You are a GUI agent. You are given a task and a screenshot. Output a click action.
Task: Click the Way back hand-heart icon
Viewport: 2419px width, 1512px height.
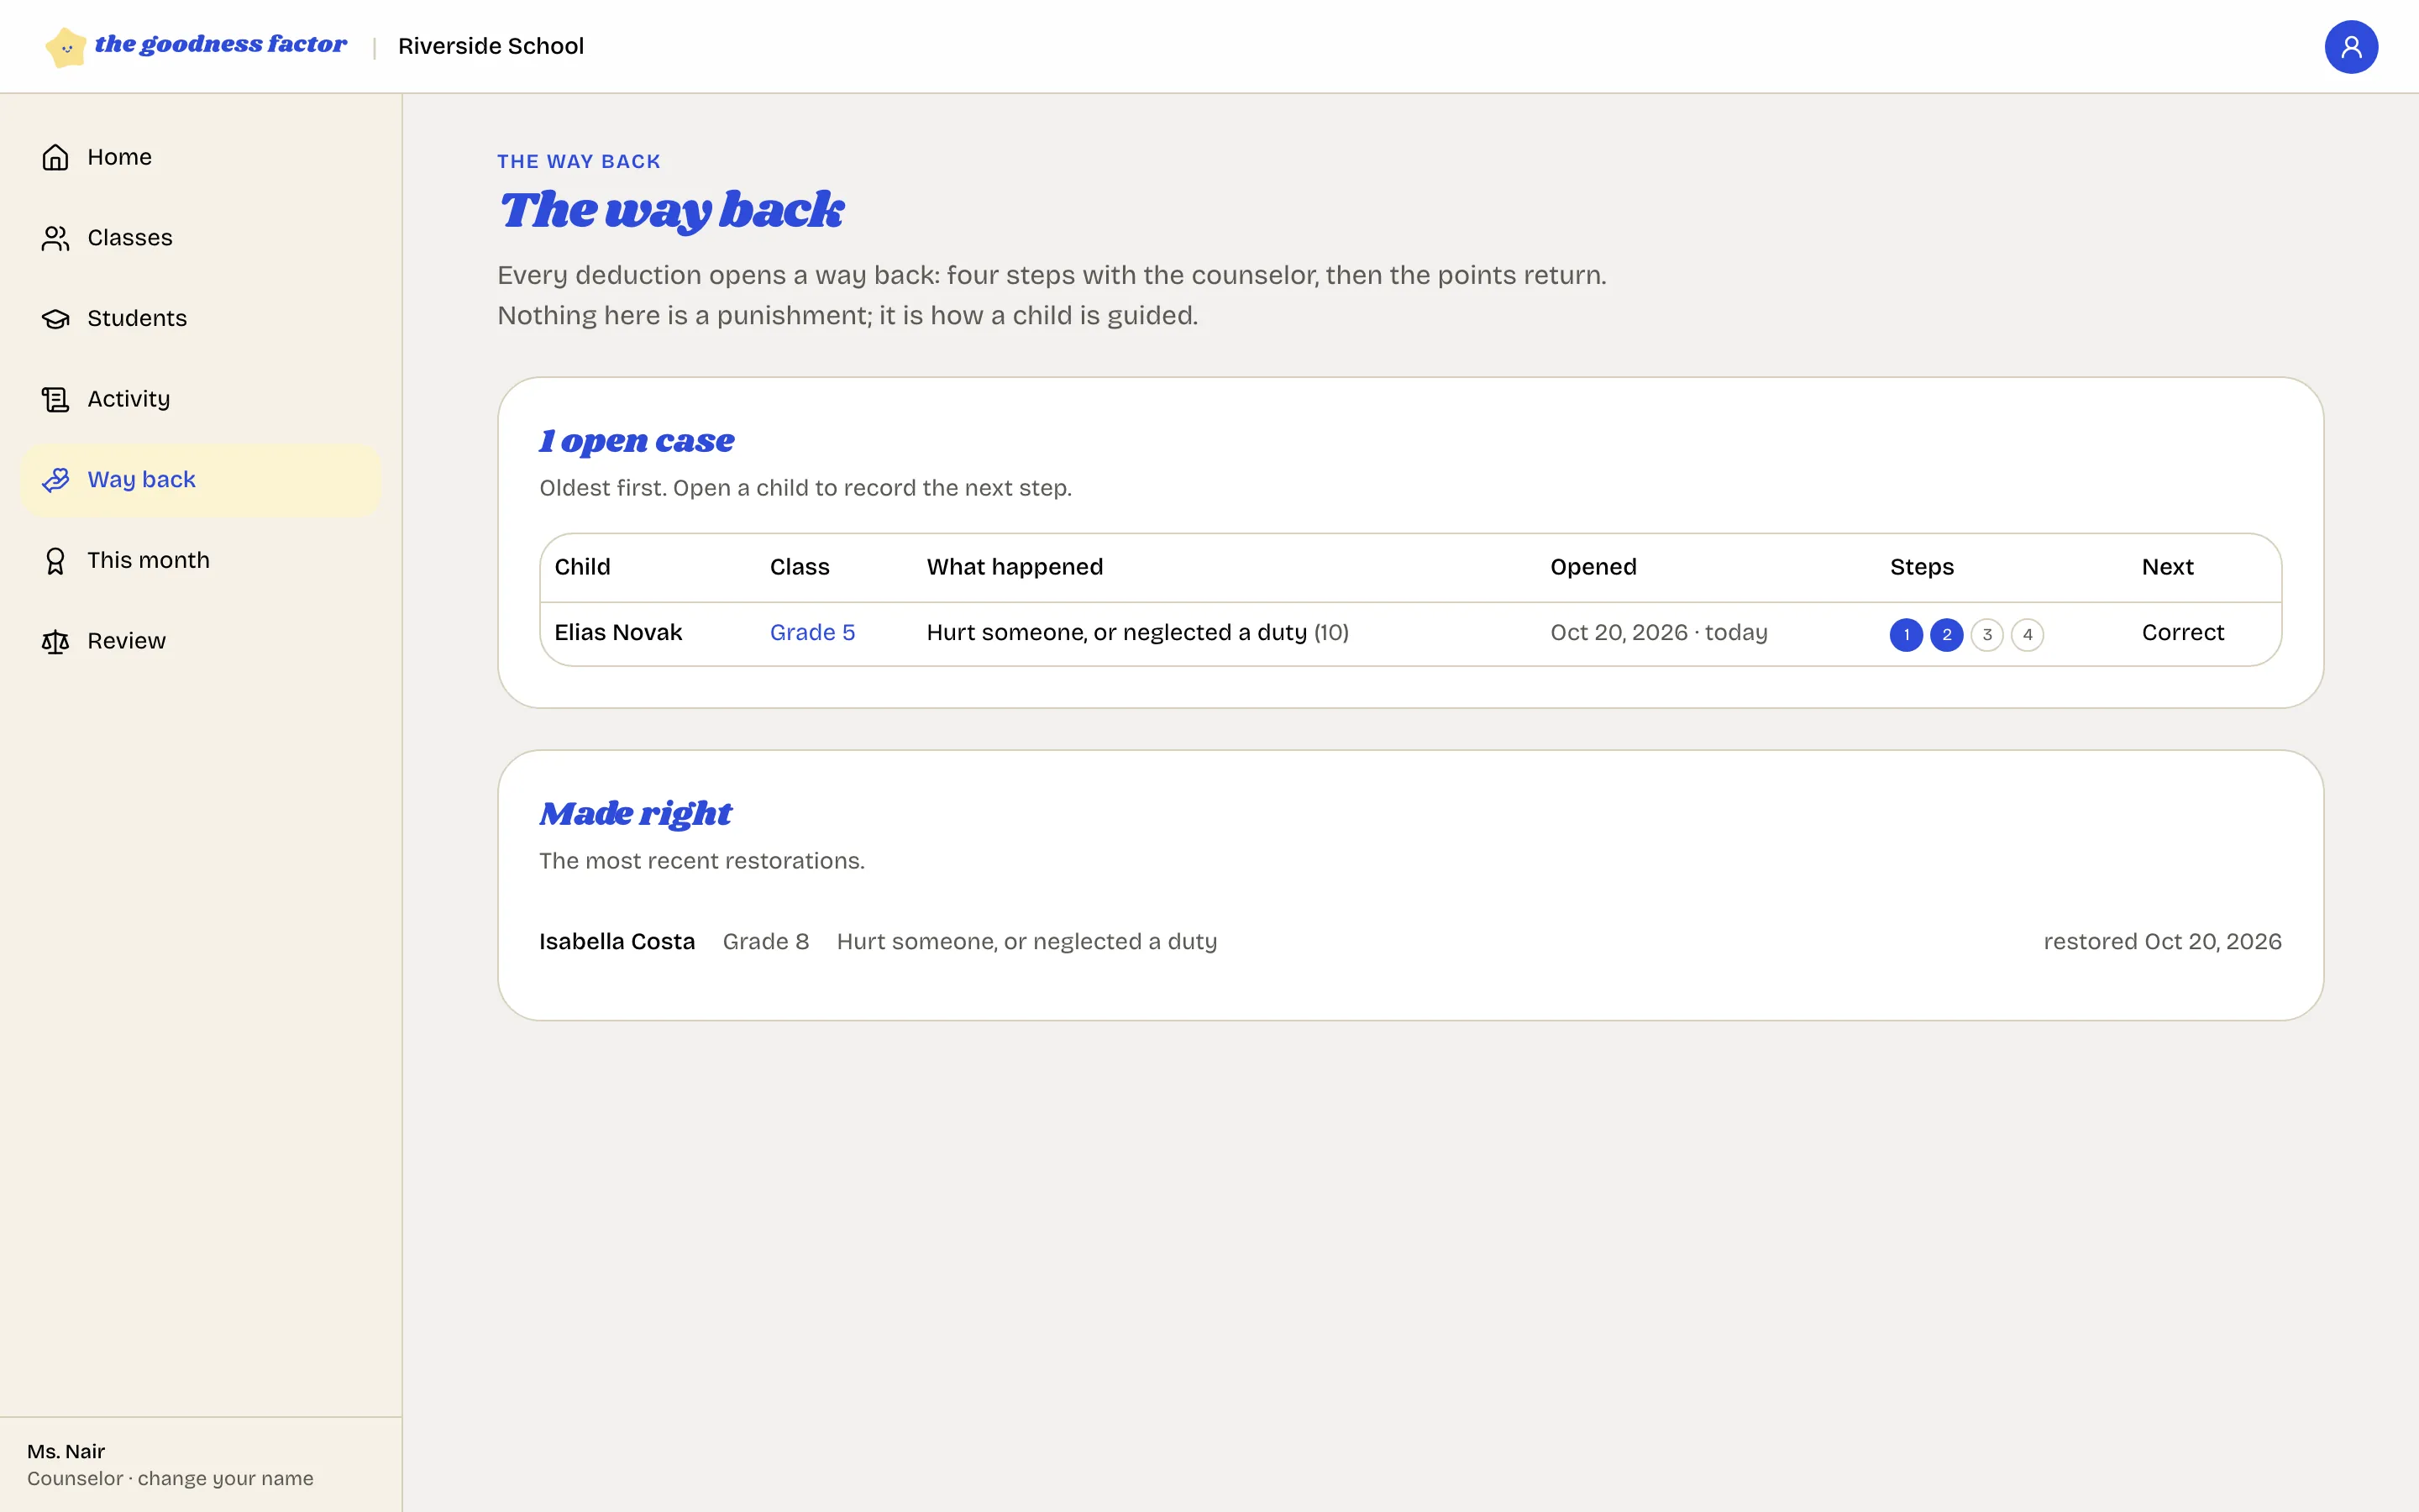[x=55, y=480]
